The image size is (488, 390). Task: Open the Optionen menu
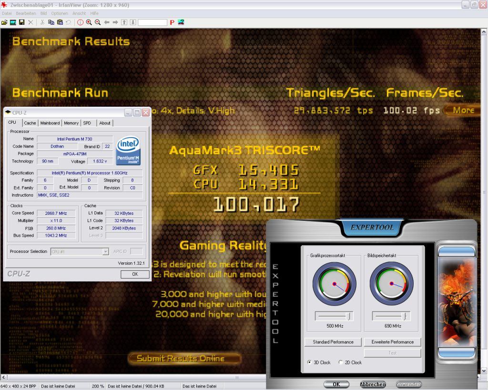click(x=60, y=13)
